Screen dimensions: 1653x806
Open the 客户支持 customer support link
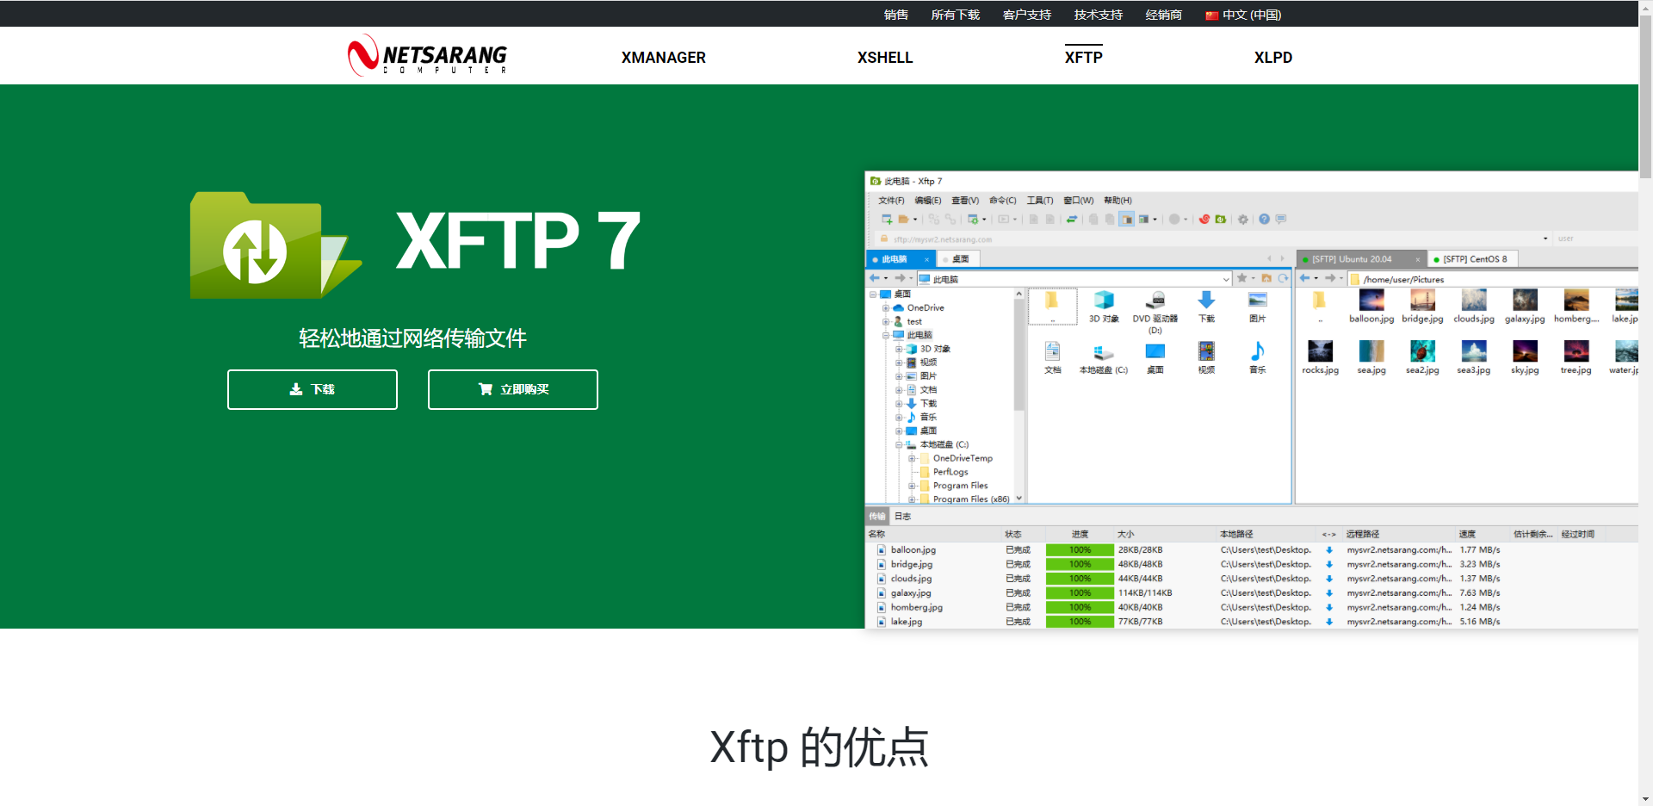coord(1027,15)
